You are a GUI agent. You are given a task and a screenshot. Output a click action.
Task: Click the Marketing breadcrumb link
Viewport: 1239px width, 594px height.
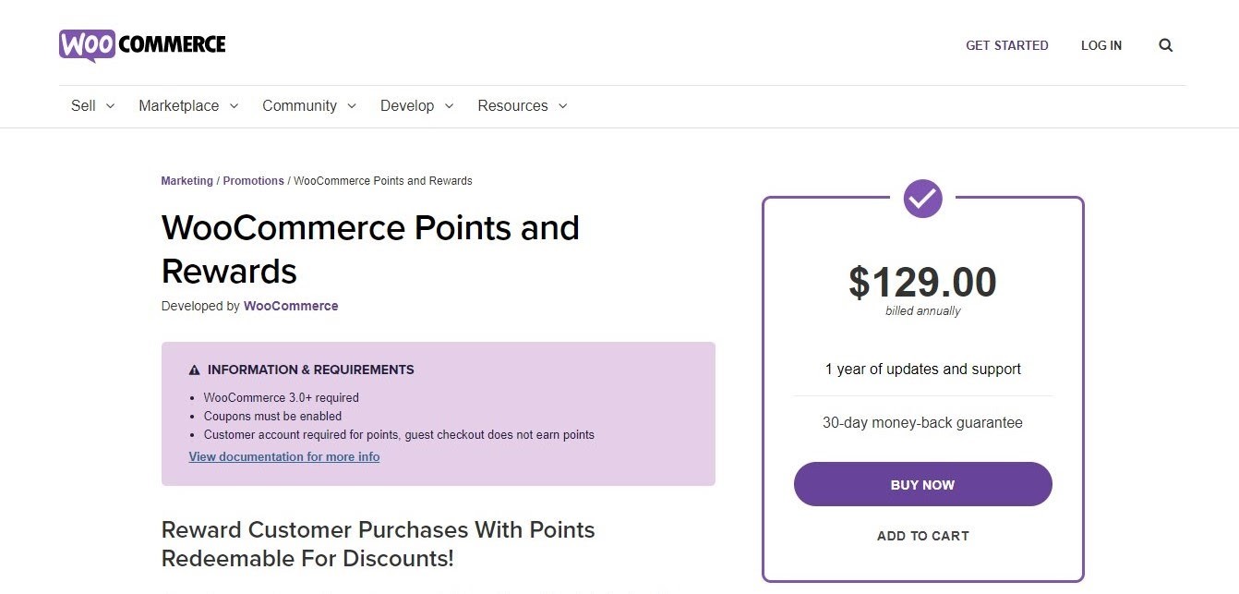(186, 180)
